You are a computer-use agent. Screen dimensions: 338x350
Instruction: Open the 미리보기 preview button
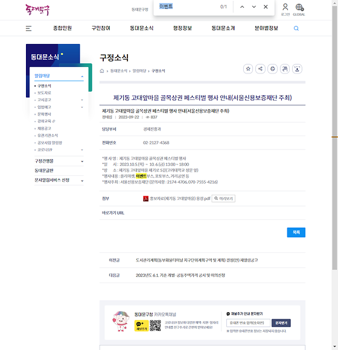[223, 198]
